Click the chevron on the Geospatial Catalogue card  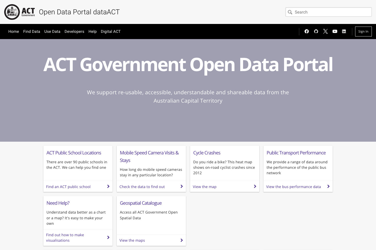pyautogui.click(x=181, y=240)
